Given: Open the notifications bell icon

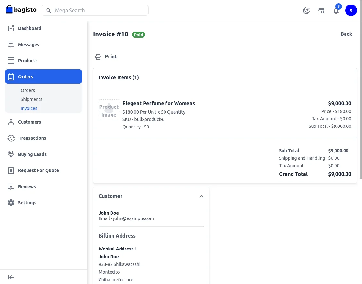Looking at the screenshot, I should point(336,11).
